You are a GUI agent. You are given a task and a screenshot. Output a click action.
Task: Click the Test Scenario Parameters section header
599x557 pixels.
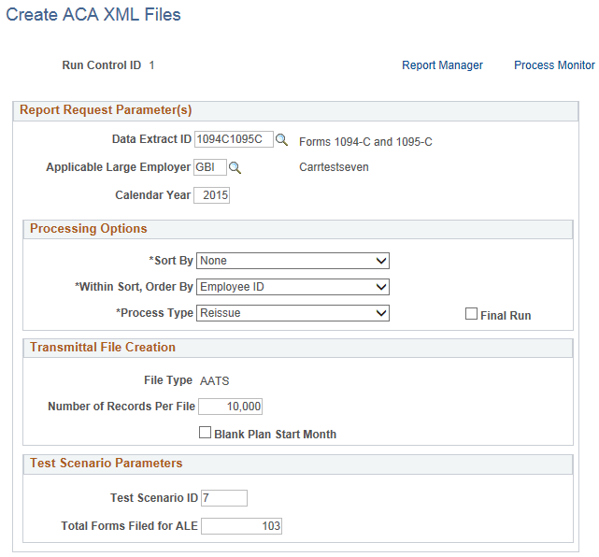(x=106, y=464)
